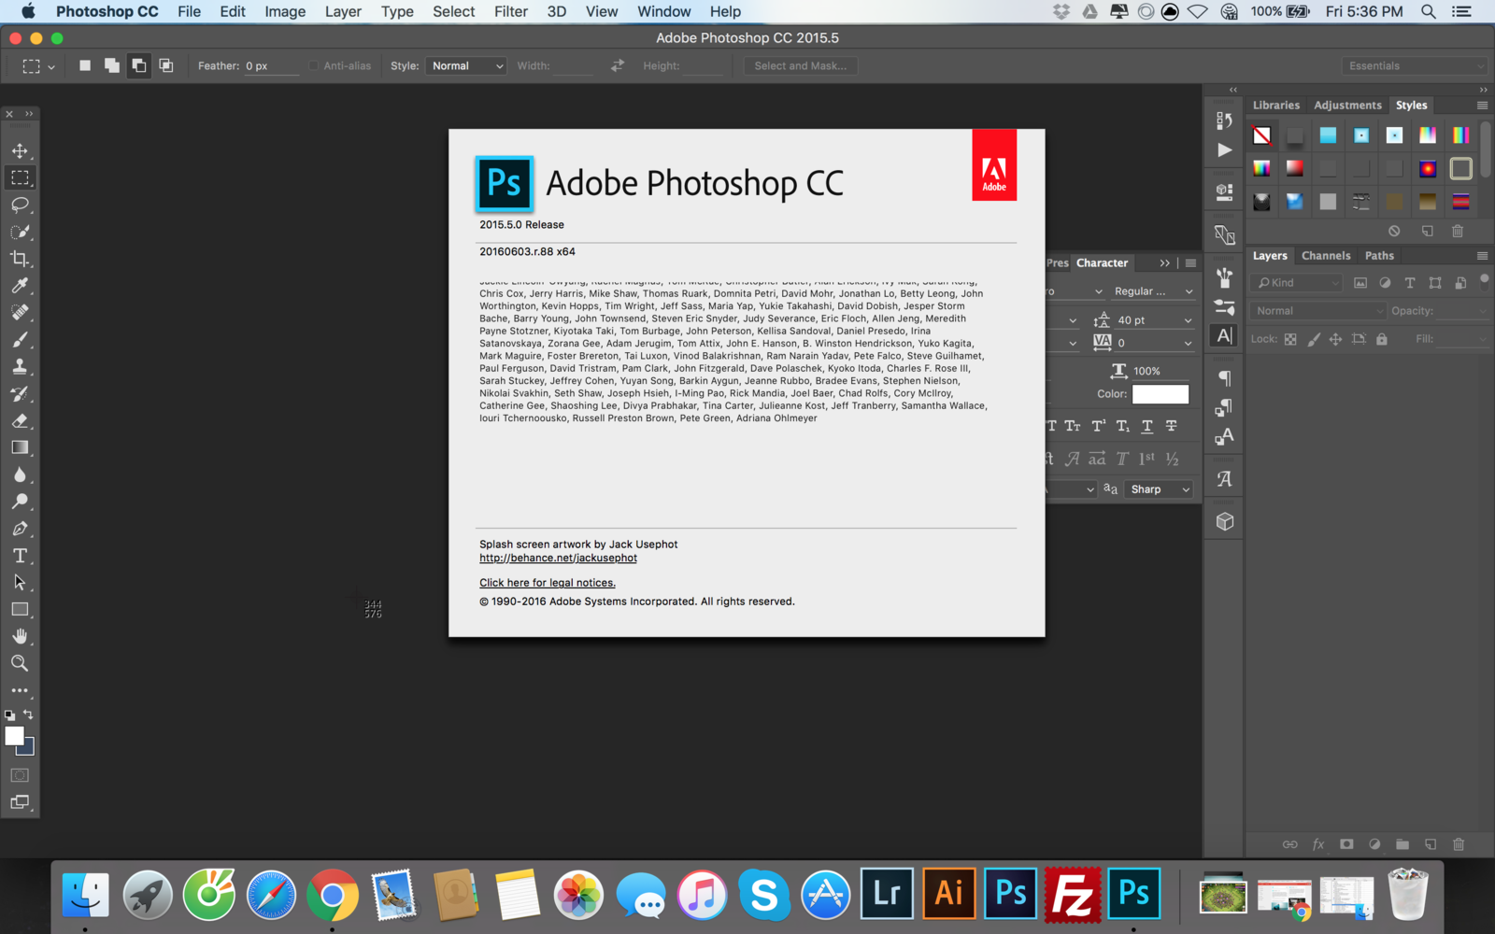1495x934 pixels.
Task: Select the Path Selection tool
Action: pos(20,583)
